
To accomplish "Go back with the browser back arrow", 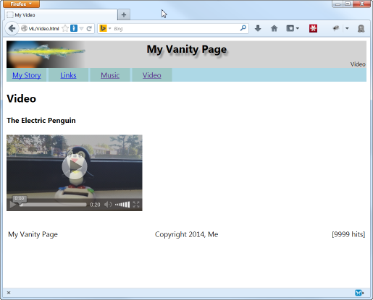I will click(x=12, y=28).
